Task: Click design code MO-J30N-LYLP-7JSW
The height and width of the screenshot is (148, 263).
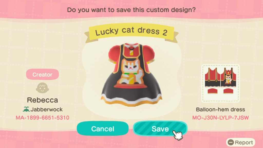Action: point(220,118)
